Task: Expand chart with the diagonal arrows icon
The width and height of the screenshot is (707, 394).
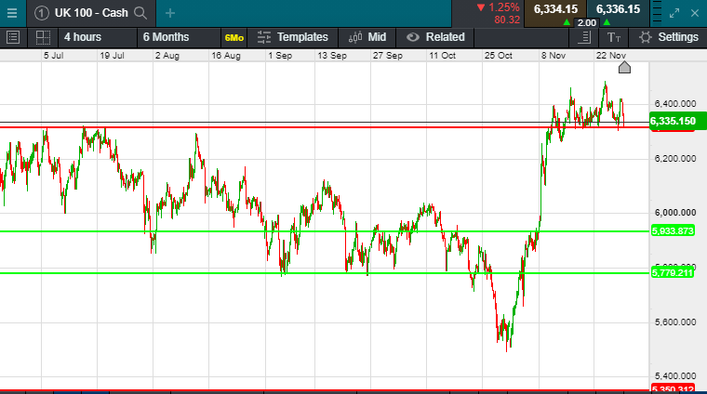Action: (x=674, y=14)
